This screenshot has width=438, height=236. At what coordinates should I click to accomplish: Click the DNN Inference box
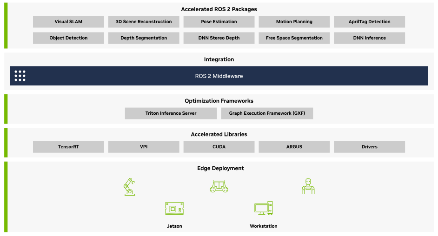(x=369, y=38)
